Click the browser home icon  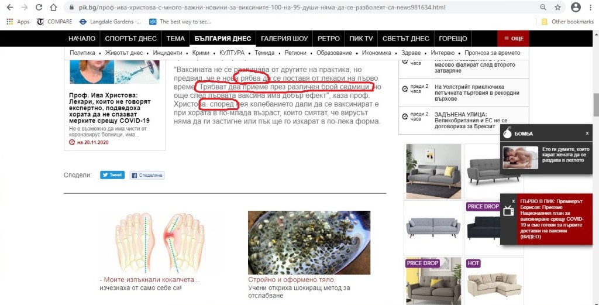click(53, 8)
